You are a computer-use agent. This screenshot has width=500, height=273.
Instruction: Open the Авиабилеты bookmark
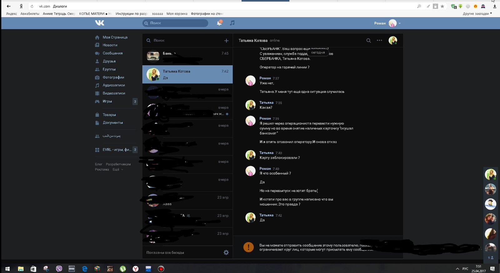(30, 14)
